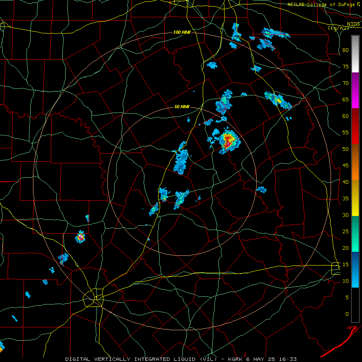Image resolution: width=362 pixels, height=362 pixels.
Task: Click the small white-core storm cell in the southwest
Action: pos(80,237)
